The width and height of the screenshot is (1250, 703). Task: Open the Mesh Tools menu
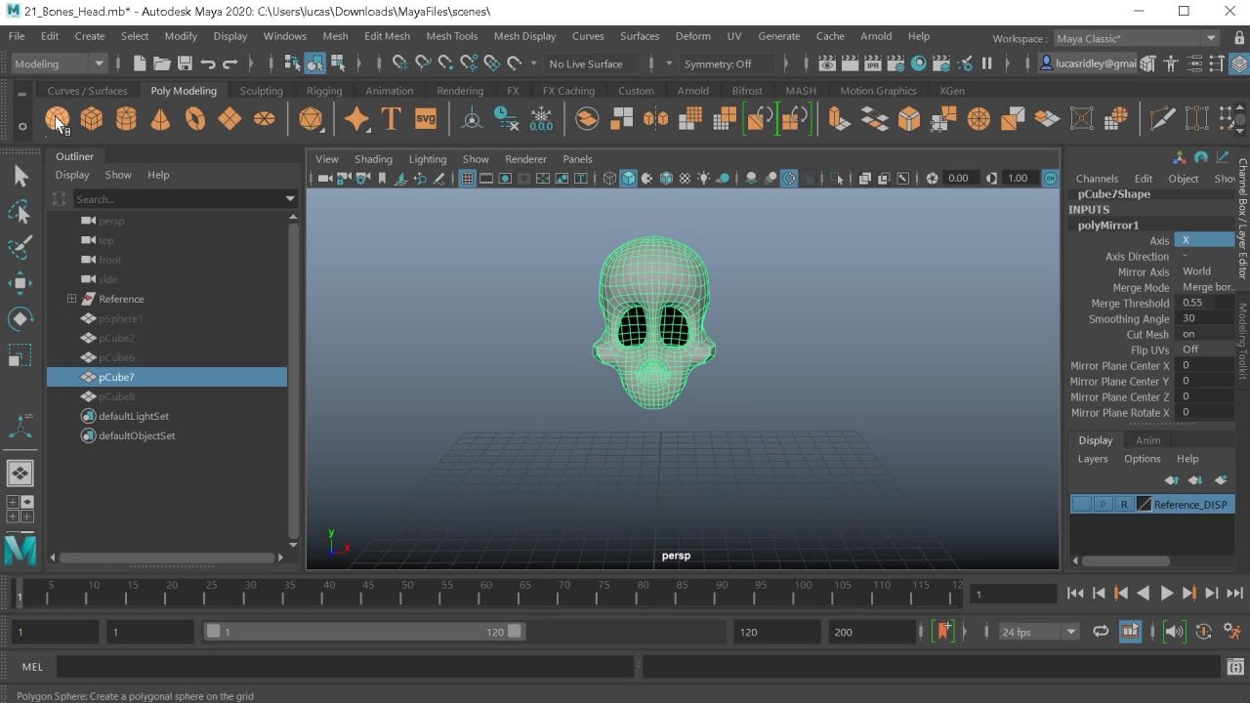pyautogui.click(x=451, y=36)
